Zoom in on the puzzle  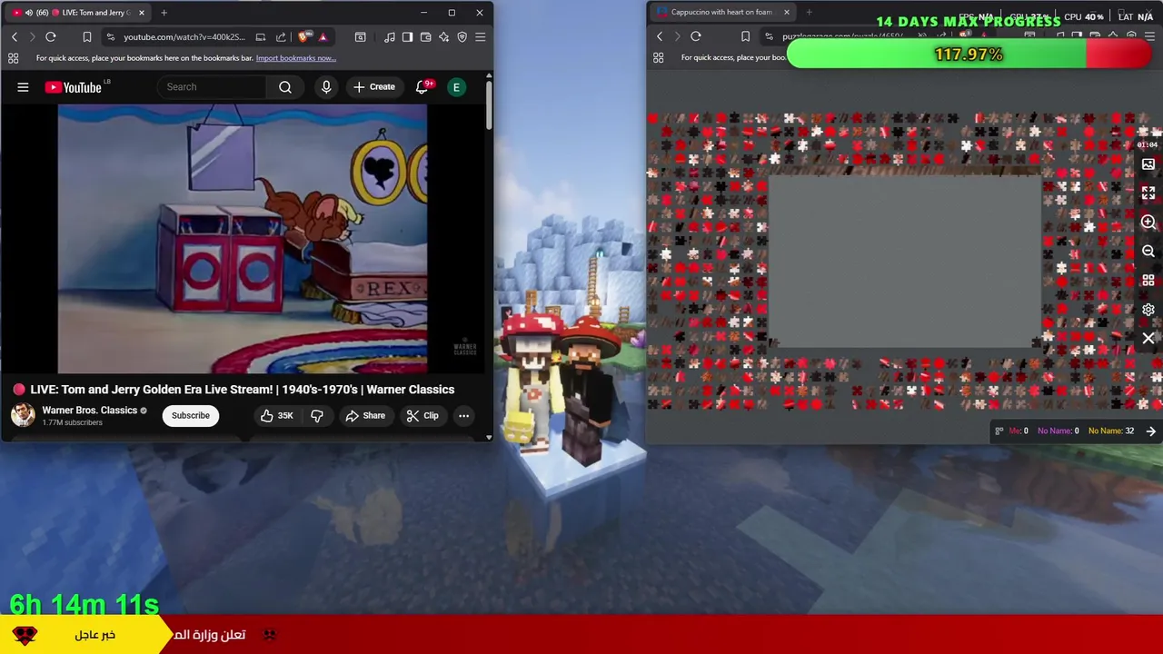(1148, 223)
